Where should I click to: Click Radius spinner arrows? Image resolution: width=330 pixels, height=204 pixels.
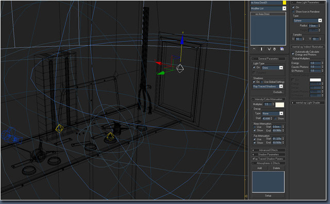click(320, 26)
